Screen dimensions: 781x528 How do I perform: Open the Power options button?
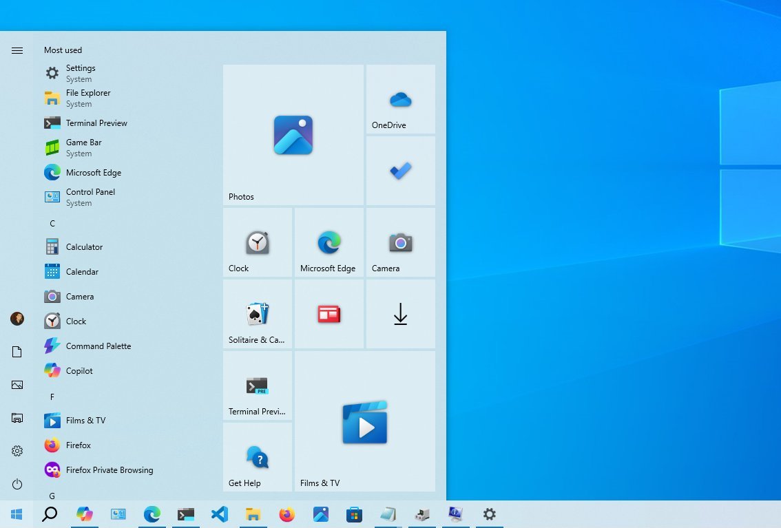click(x=17, y=484)
